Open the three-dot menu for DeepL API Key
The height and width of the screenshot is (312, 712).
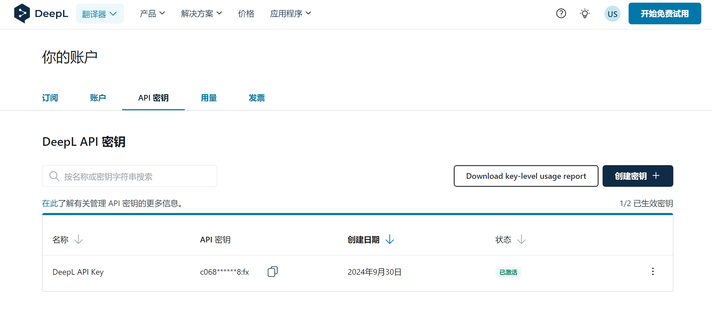click(x=653, y=271)
